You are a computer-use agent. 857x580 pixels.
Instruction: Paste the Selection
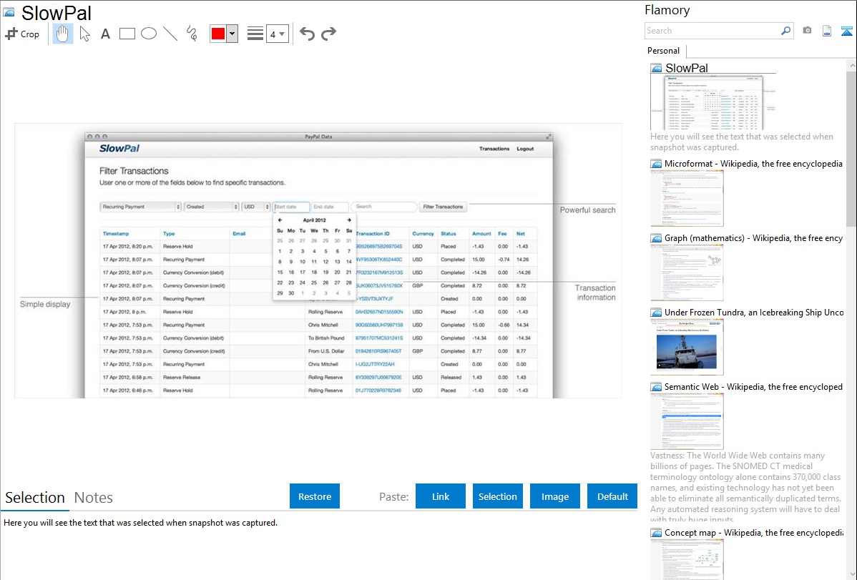click(x=498, y=496)
